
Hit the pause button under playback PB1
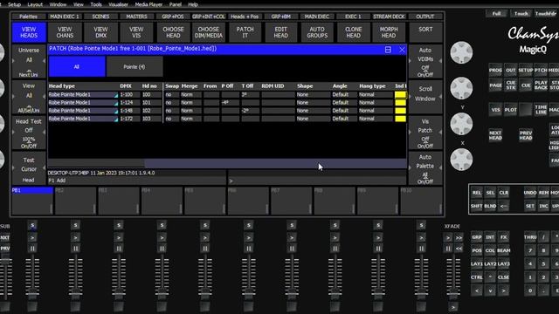coord(32,249)
